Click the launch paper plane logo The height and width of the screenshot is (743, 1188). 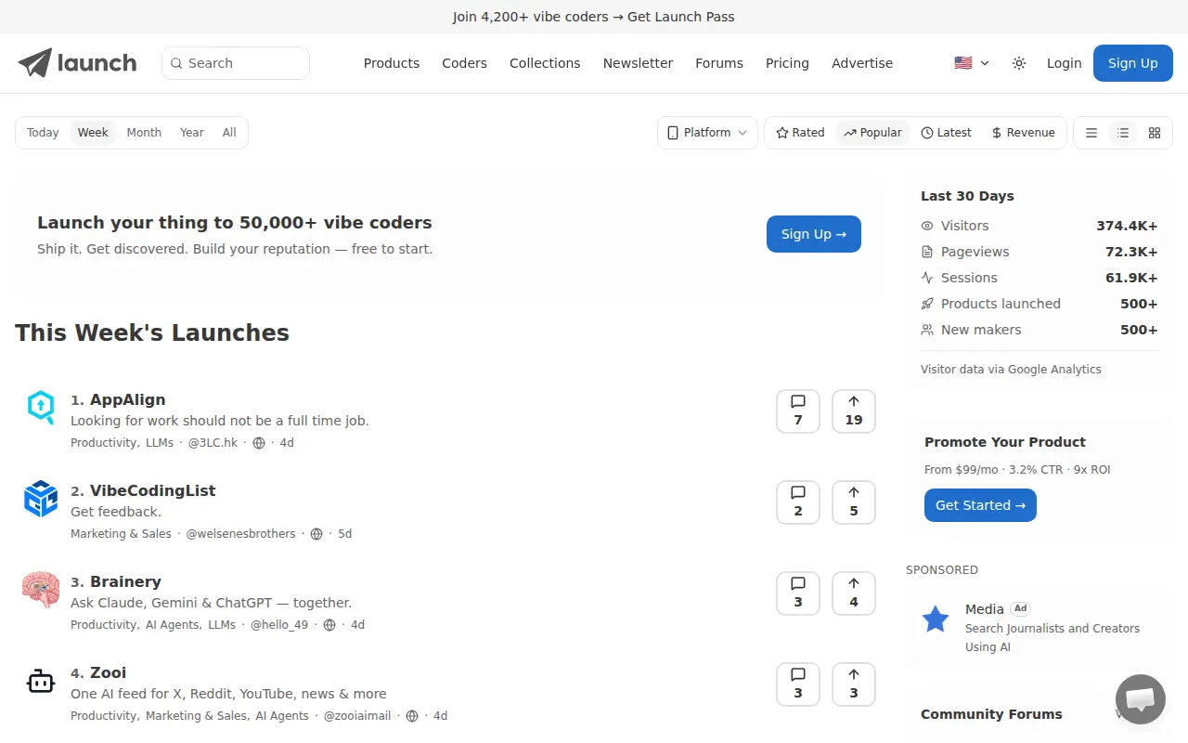pos(77,63)
